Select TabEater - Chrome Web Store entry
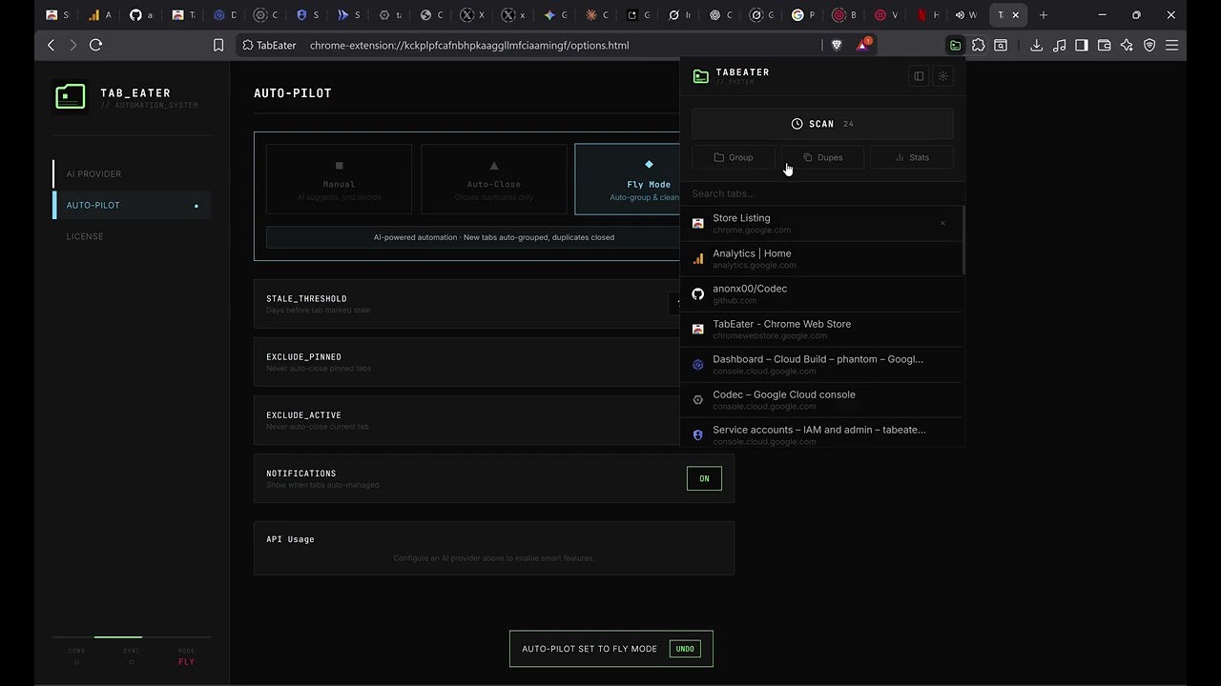Viewport: 1221px width, 686px height. (x=821, y=330)
